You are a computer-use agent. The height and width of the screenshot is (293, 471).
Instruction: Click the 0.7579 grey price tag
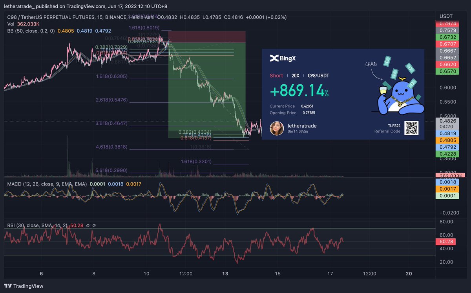[447, 31]
